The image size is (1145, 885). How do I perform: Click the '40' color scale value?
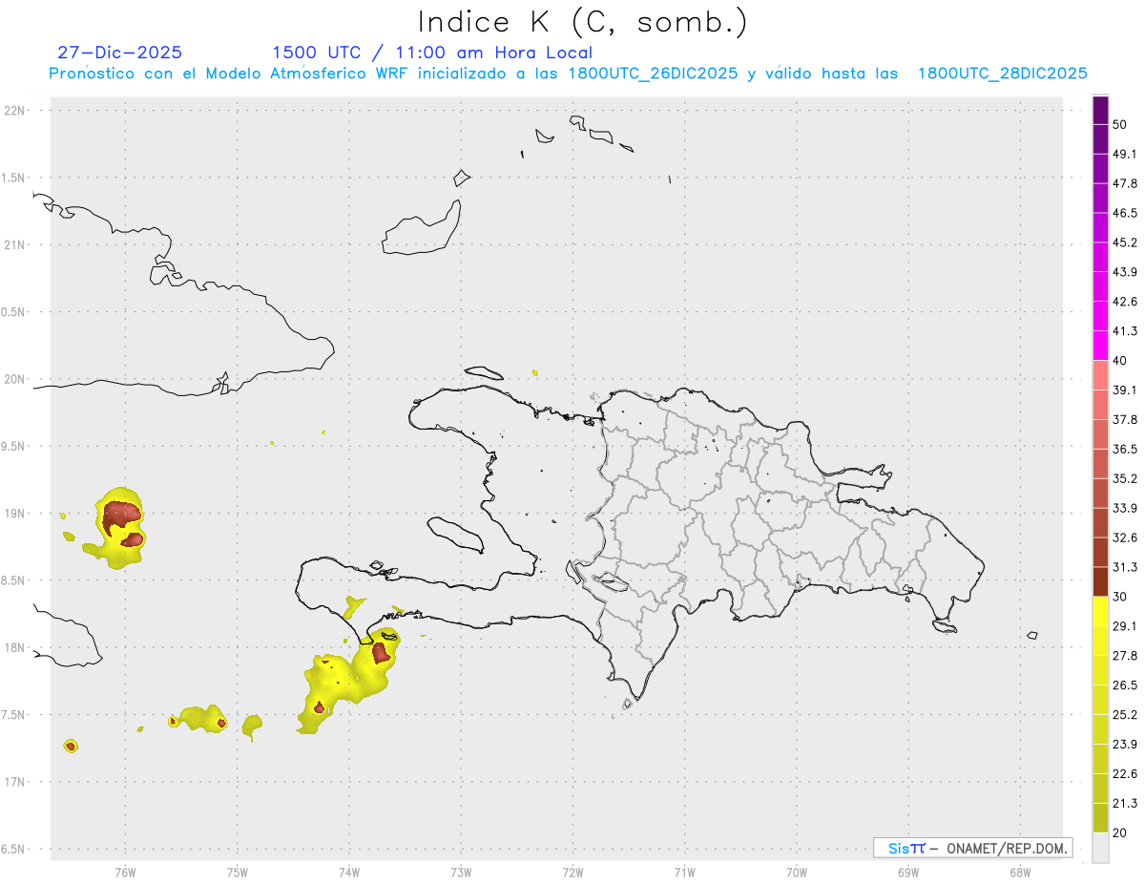[1120, 361]
